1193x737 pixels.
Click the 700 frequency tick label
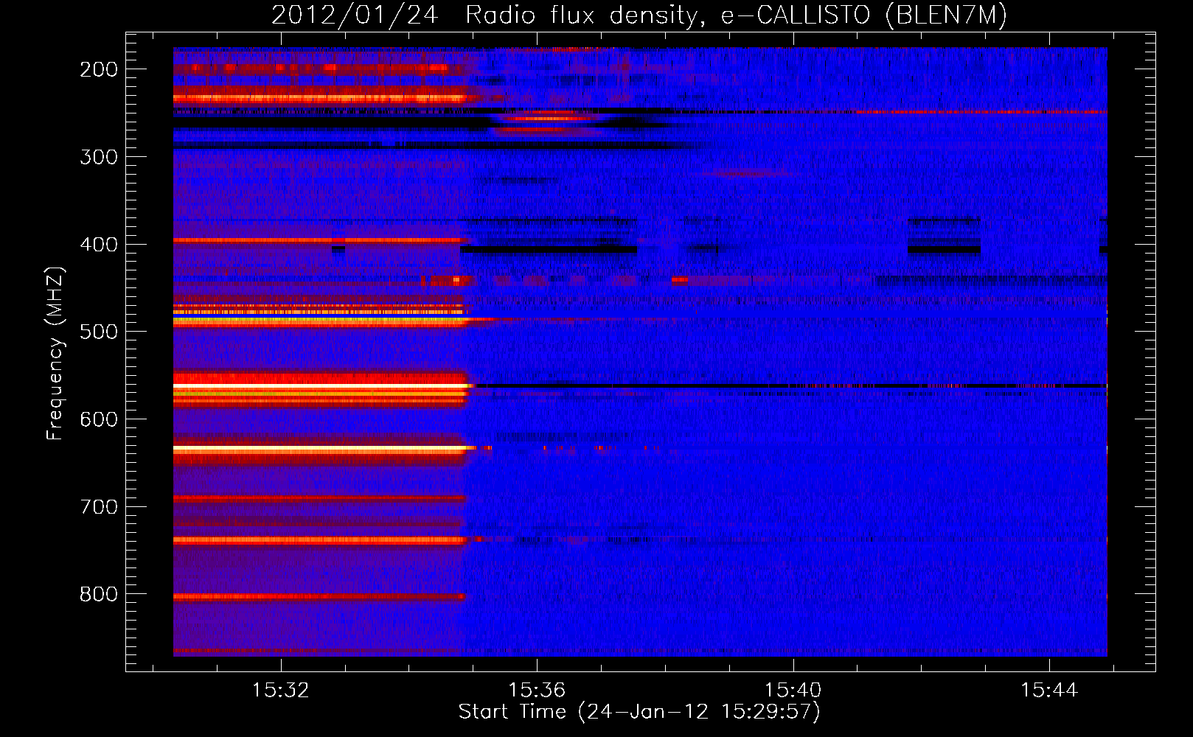pyautogui.click(x=99, y=507)
